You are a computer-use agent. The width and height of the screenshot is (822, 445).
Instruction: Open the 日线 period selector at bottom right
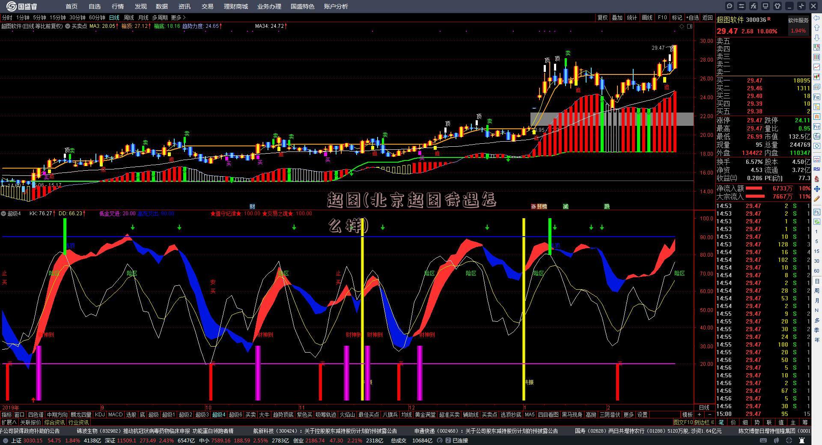point(704,407)
